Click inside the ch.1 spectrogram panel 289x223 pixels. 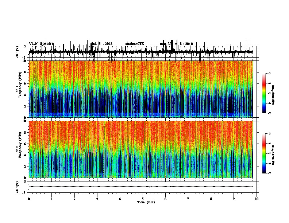(140, 89)
